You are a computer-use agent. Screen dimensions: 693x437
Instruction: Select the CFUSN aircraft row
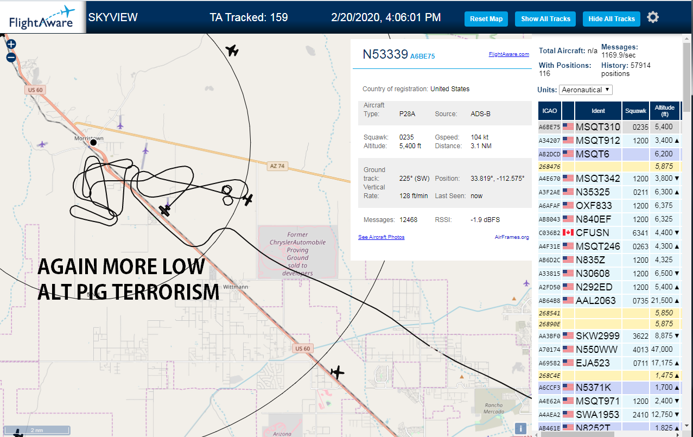pyautogui.click(x=609, y=232)
